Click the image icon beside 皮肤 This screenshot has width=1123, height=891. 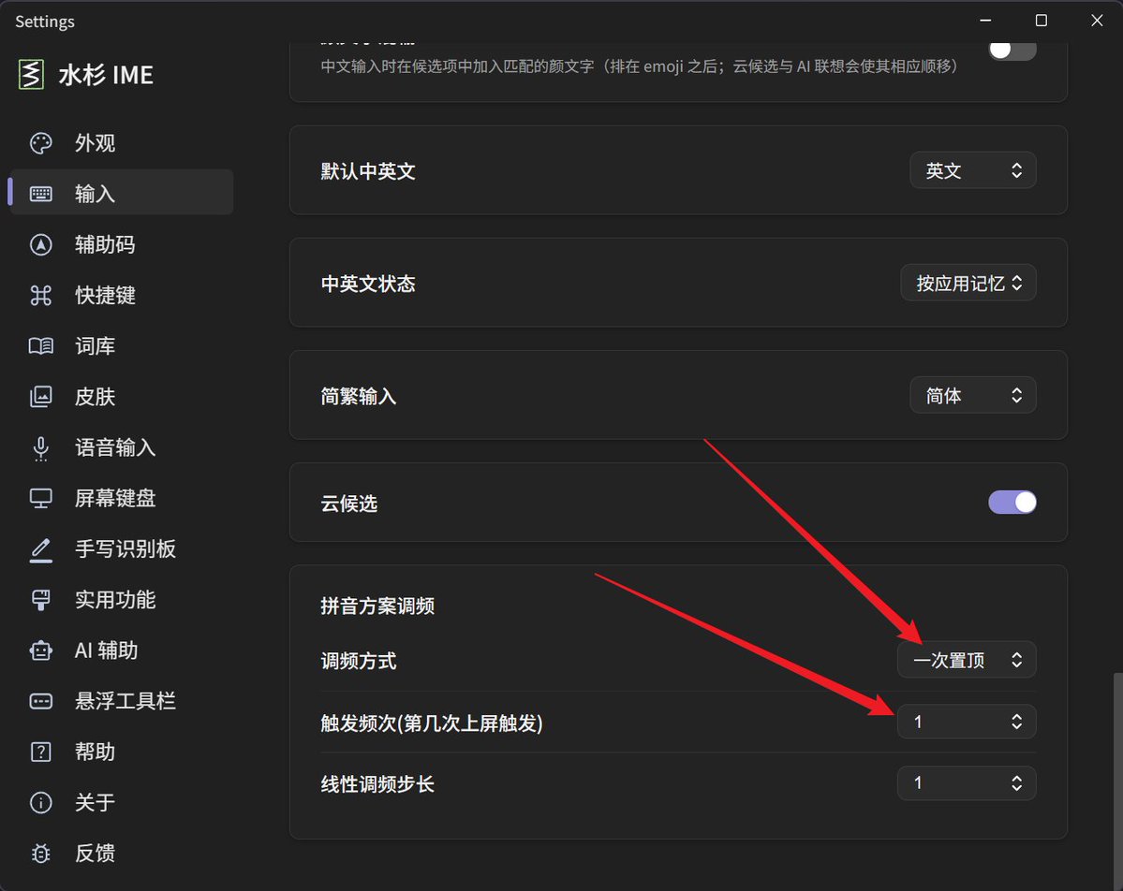pyautogui.click(x=41, y=397)
